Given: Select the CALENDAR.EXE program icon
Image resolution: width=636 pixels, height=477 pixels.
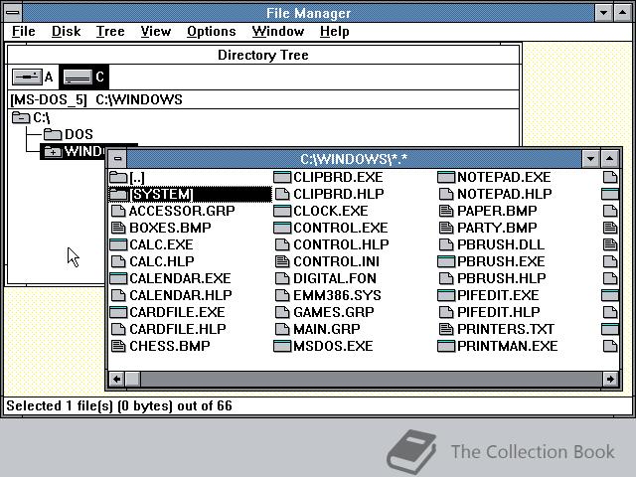Looking at the screenshot, I should tap(118, 278).
